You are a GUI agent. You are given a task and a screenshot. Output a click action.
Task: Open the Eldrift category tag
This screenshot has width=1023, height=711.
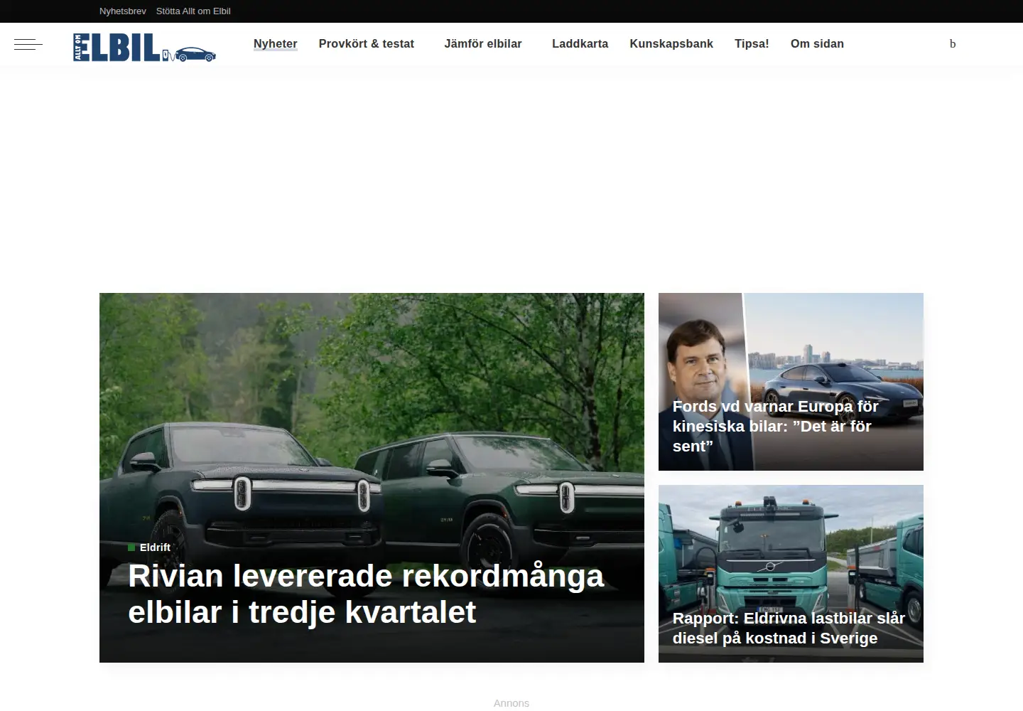149,547
